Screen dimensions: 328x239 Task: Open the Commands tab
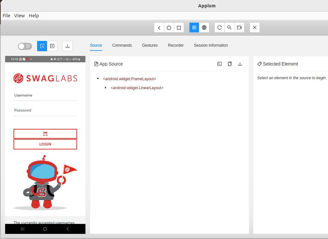tap(122, 45)
